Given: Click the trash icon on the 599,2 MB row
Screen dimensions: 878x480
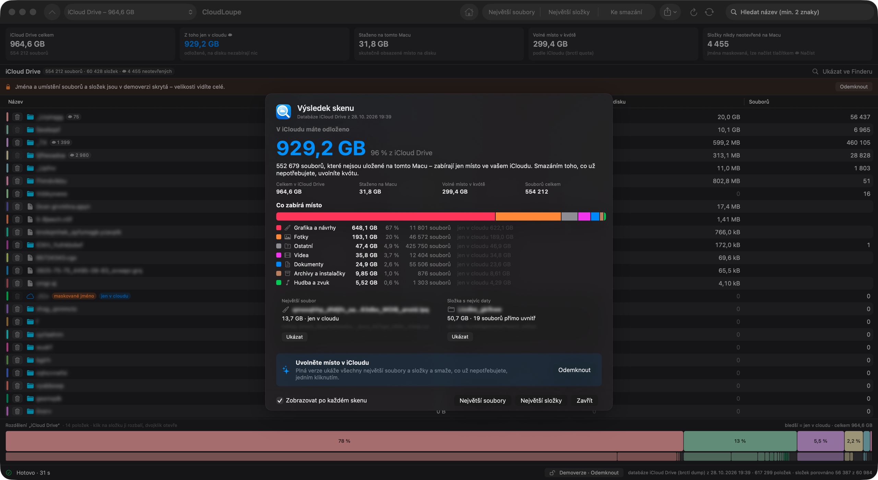Looking at the screenshot, I should [17, 143].
